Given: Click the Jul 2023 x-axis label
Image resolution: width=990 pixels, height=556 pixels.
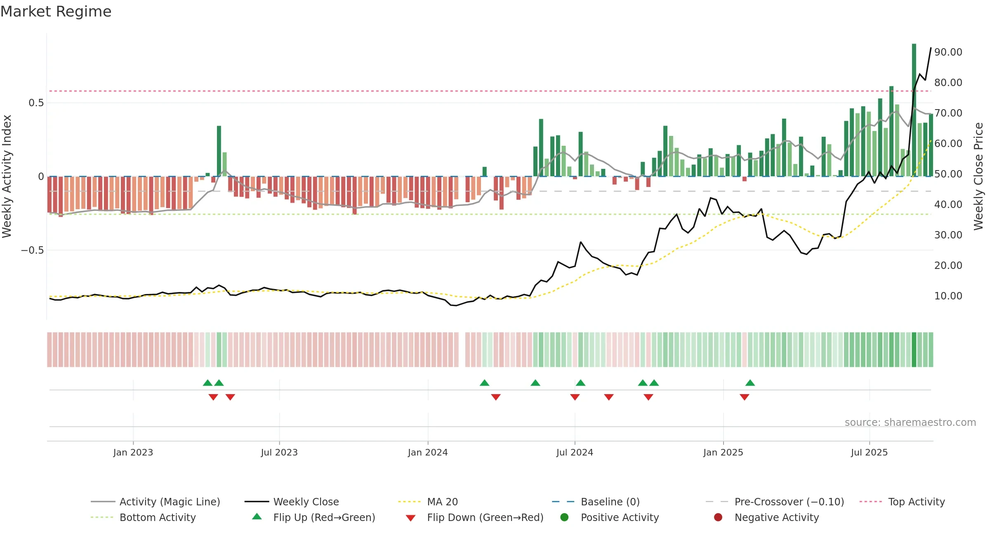Looking at the screenshot, I should tap(279, 452).
